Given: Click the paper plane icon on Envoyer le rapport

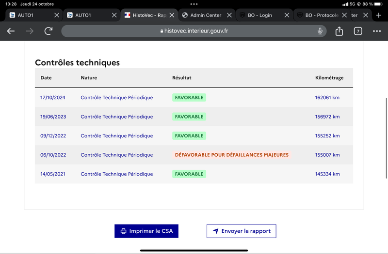Looking at the screenshot, I should pos(215,231).
